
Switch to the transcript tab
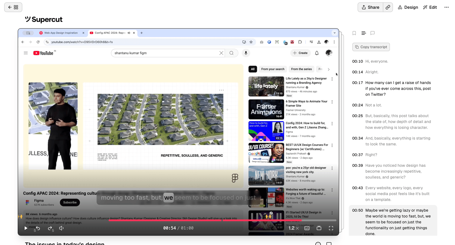364,33
